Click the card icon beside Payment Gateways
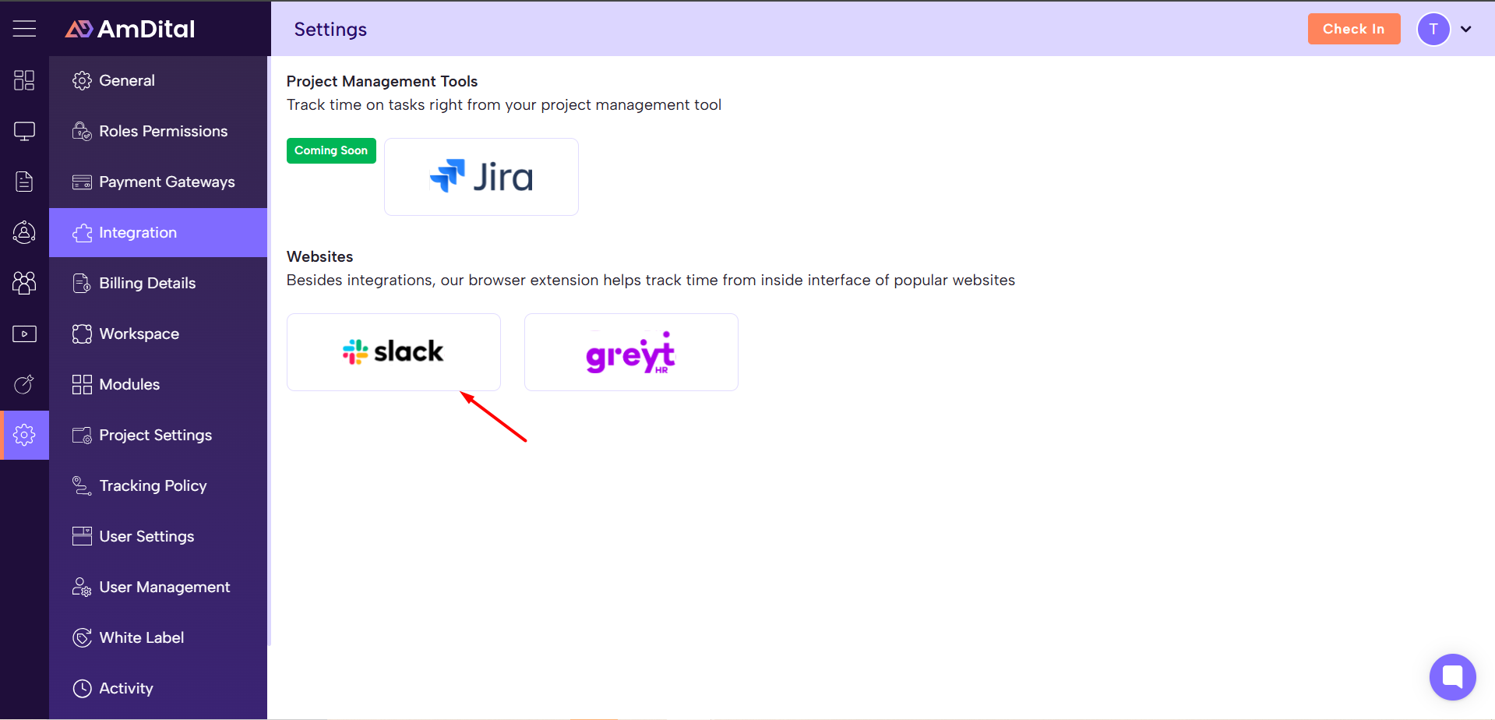Viewport: 1495px width, 720px height. point(82,182)
